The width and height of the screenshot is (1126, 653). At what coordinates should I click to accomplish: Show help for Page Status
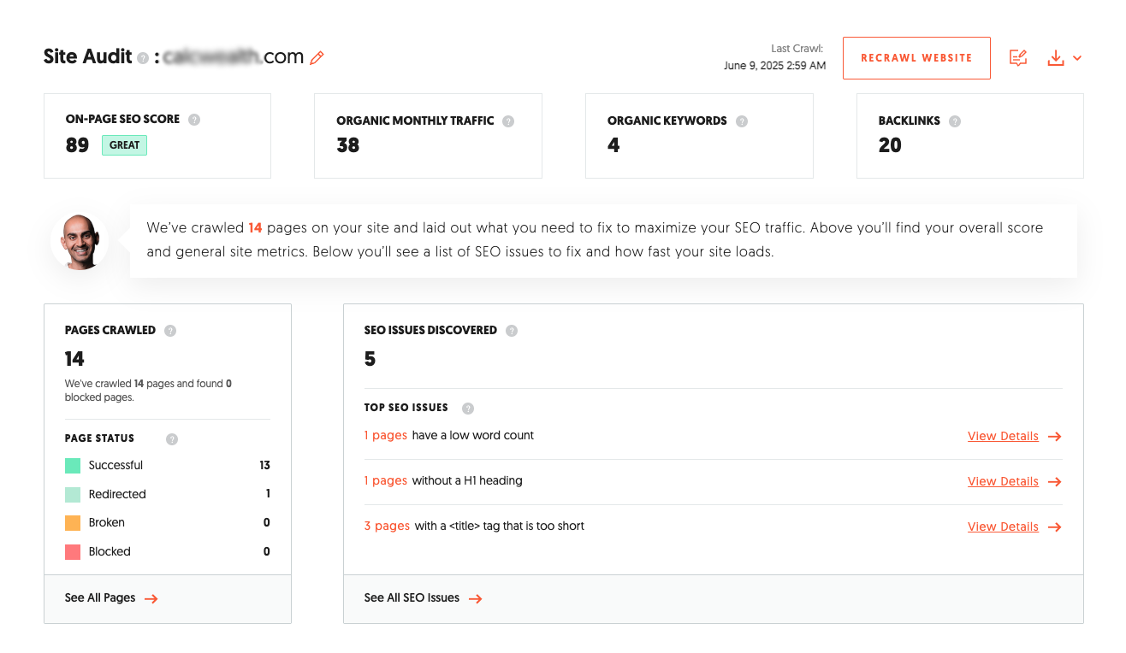click(x=172, y=439)
